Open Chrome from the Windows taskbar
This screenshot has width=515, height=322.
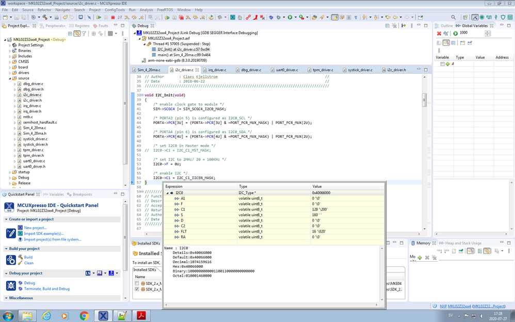pyautogui.click(x=84, y=315)
